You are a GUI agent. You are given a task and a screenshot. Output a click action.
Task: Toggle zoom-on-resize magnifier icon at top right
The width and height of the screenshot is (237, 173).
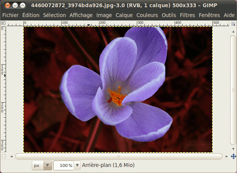233,24
